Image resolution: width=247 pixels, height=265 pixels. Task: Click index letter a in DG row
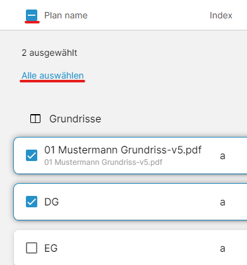(x=222, y=202)
